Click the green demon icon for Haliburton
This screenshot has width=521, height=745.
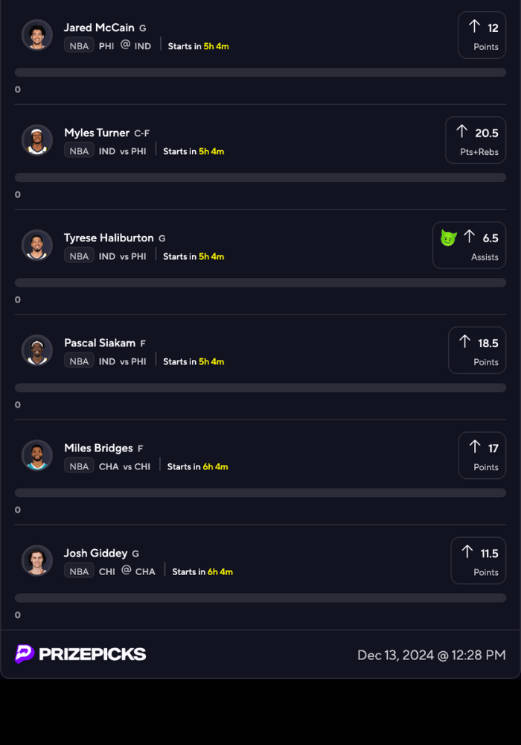click(448, 238)
